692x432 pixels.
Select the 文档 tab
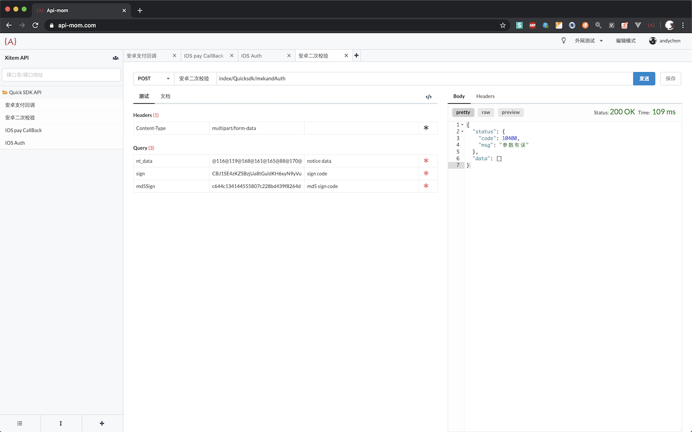165,96
